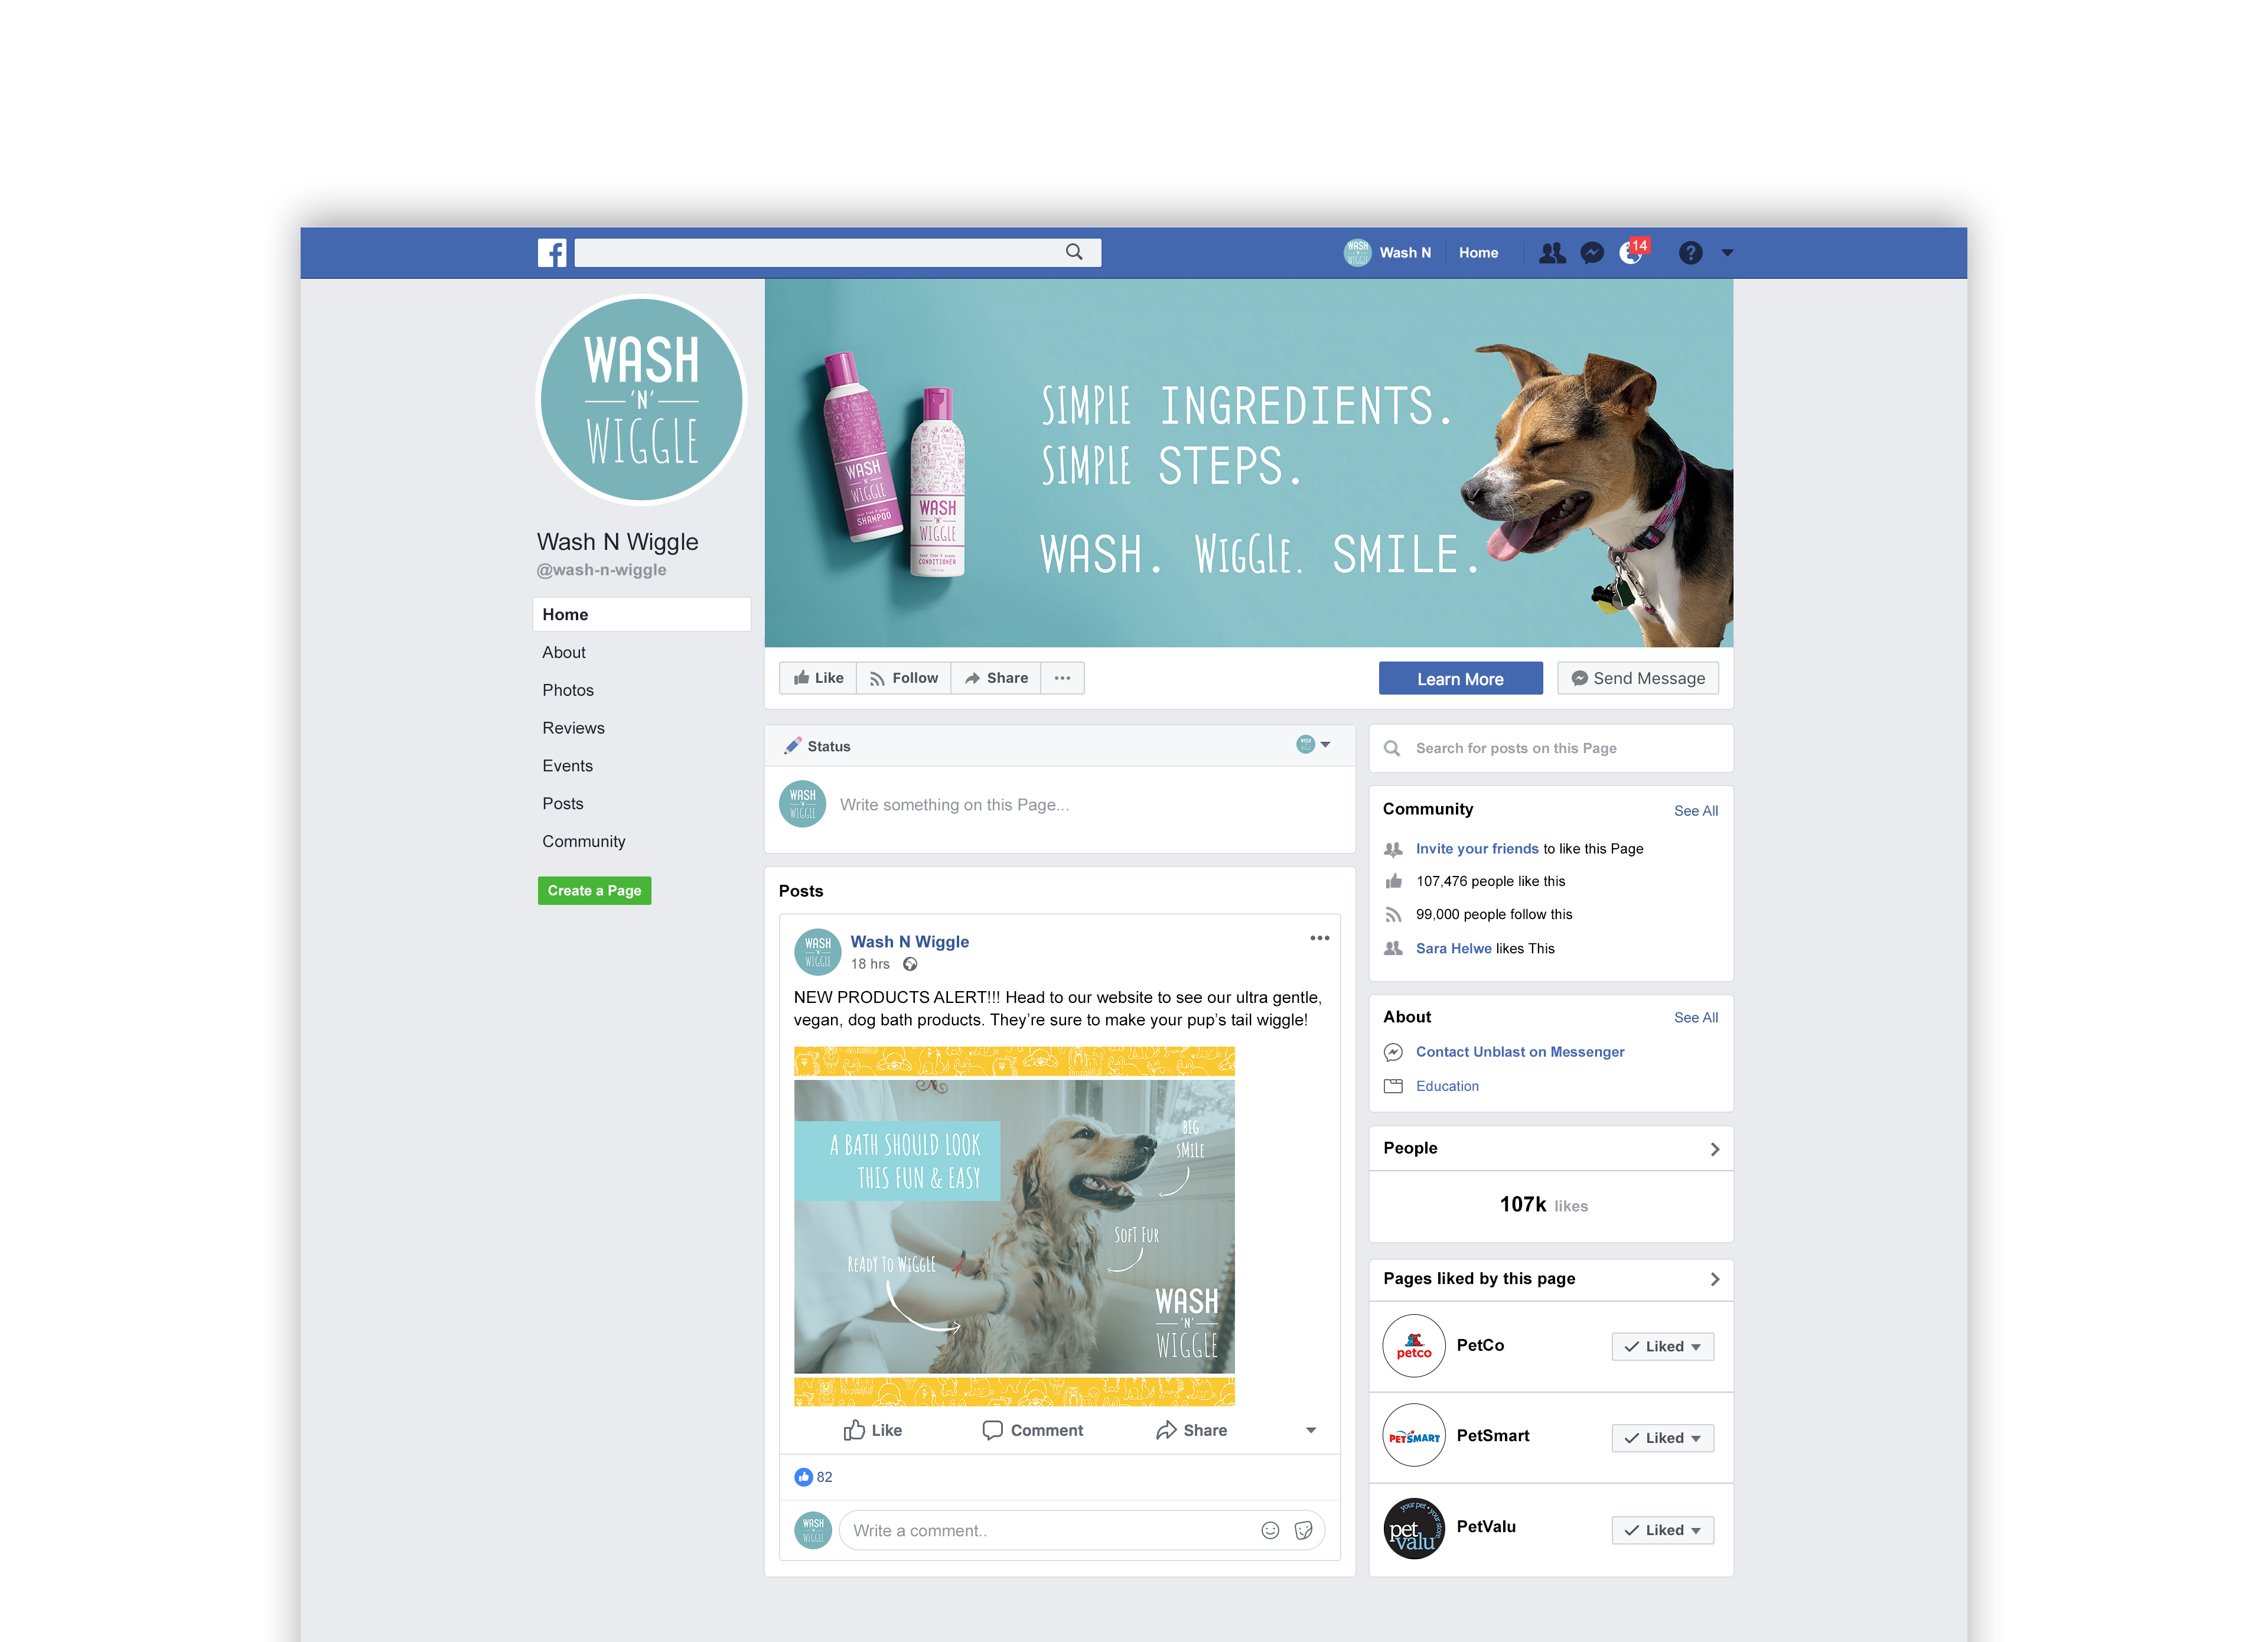The height and width of the screenshot is (1642, 2268).
Task: Like the post with thumbs-up outline
Action: click(x=872, y=1431)
